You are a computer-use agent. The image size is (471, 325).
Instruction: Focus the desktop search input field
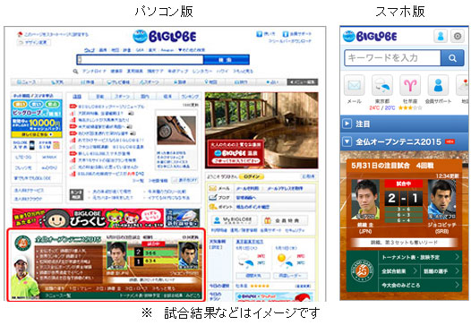(141, 60)
